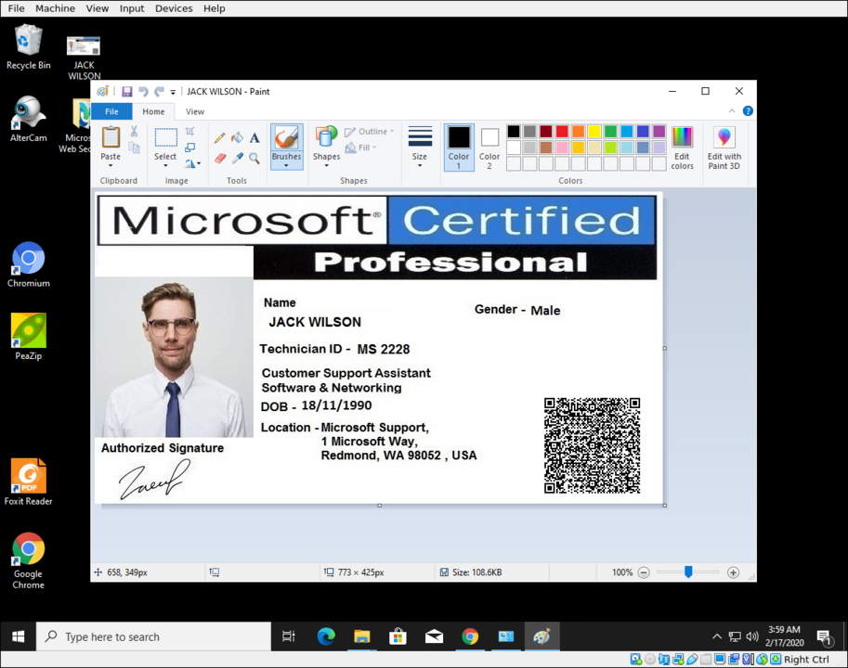Viewport: 848px width, 668px height.
Task: Open the Help menu in VirtualBox menu bar
Action: [x=215, y=8]
